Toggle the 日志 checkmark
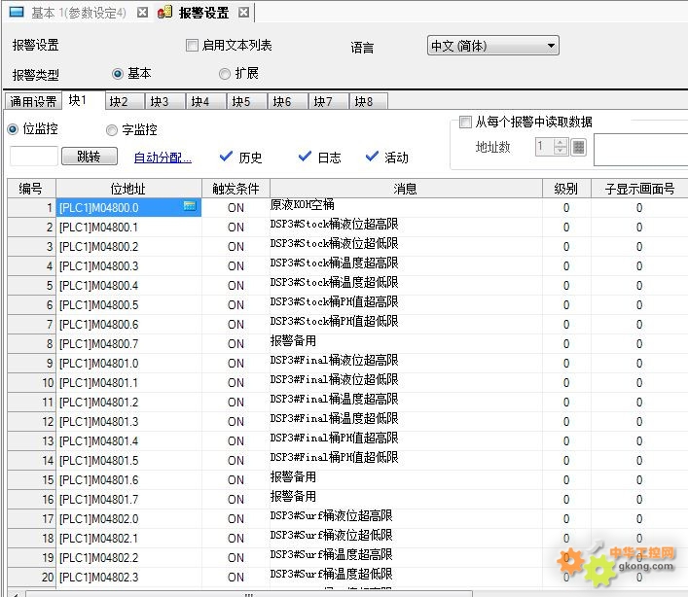 [x=305, y=156]
